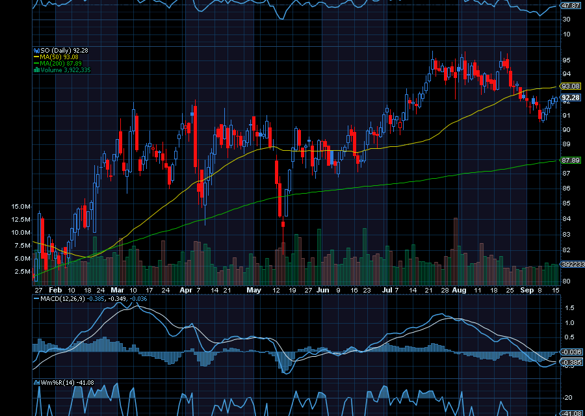The width and height of the screenshot is (585, 416).
Task: Click the green 87.89 price tag on axis
Action: coord(570,160)
